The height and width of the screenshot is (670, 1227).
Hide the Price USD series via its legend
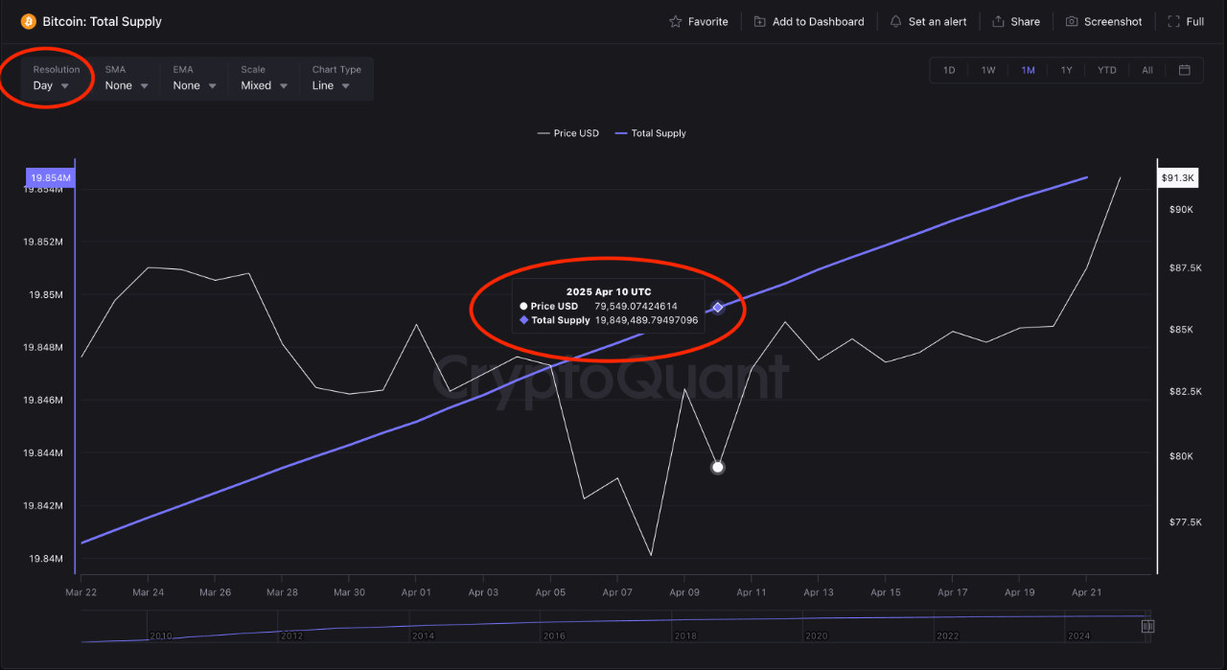[568, 133]
